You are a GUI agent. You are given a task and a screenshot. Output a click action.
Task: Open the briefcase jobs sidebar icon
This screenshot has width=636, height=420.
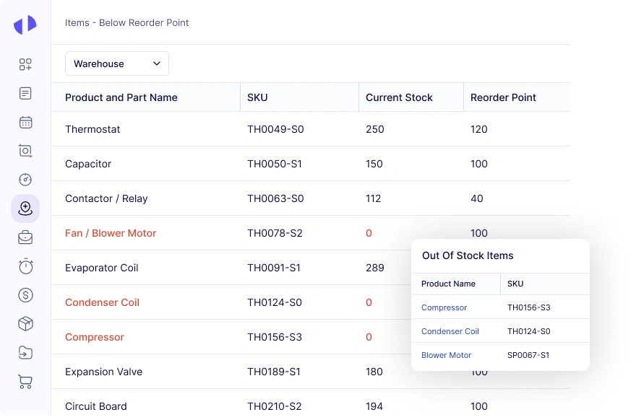click(x=25, y=237)
